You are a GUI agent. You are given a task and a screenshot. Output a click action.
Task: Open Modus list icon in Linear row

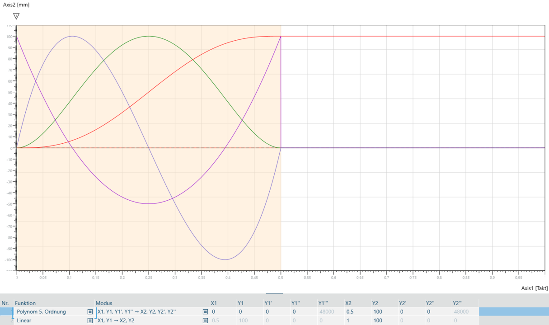[x=205, y=320]
